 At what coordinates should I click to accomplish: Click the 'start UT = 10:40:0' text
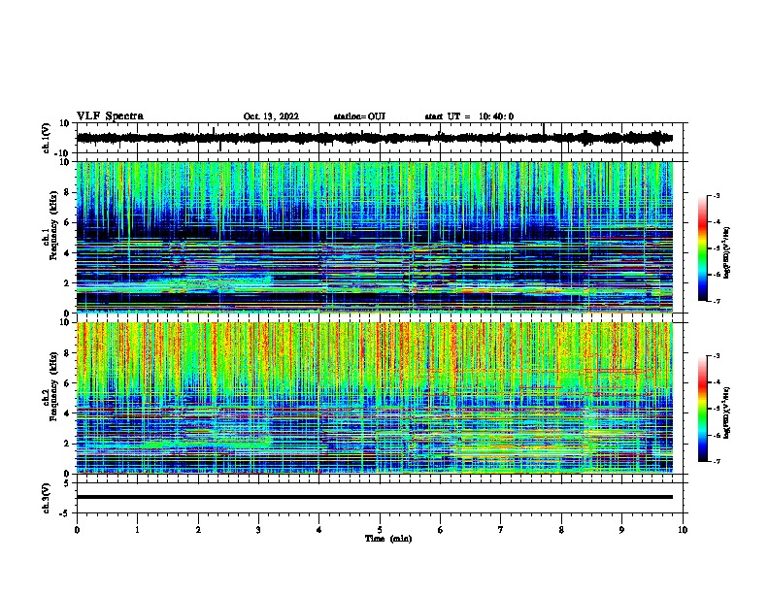click(x=469, y=116)
